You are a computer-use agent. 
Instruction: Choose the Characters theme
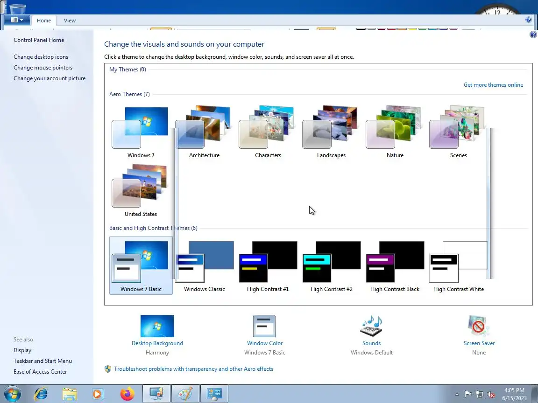tap(268, 132)
